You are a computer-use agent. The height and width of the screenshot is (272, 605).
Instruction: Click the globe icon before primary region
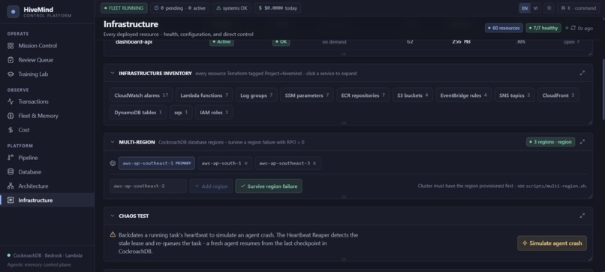(x=113, y=164)
